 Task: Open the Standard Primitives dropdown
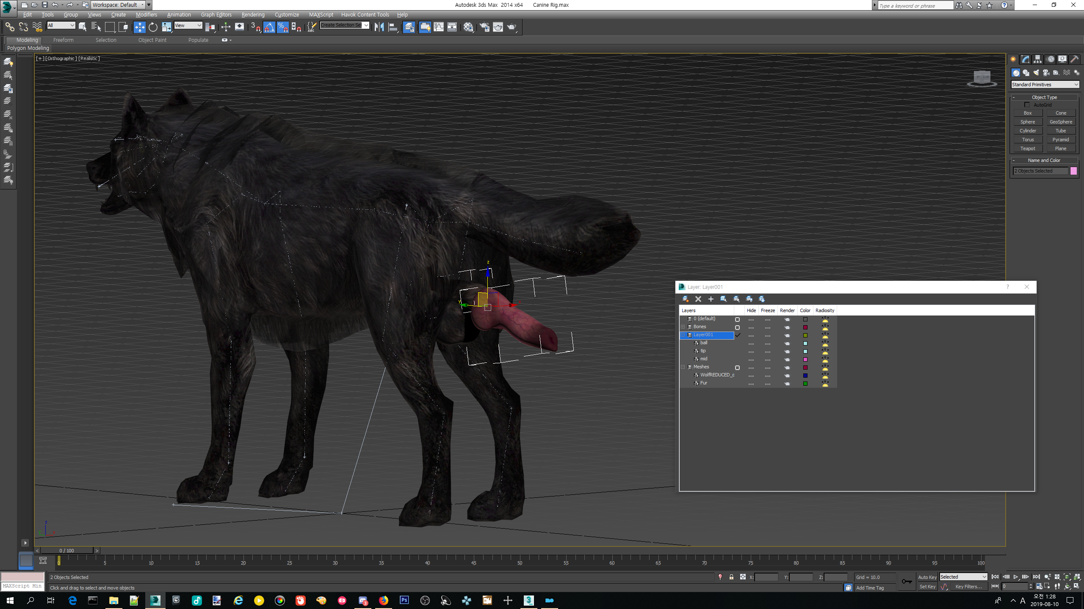(x=1045, y=85)
